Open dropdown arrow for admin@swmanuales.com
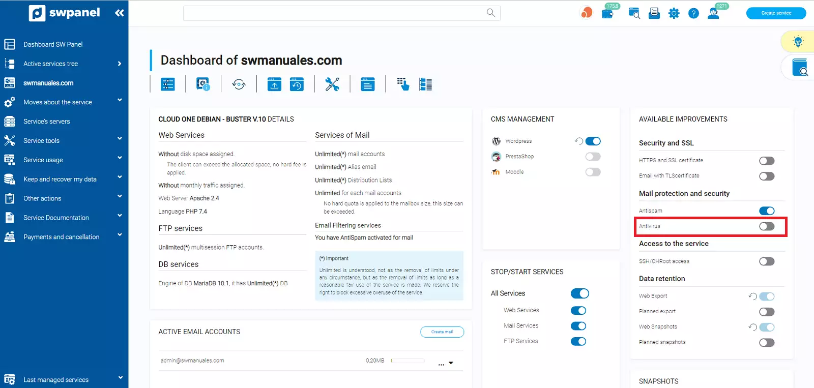Image resolution: width=814 pixels, height=388 pixels. (x=451, y=363)
